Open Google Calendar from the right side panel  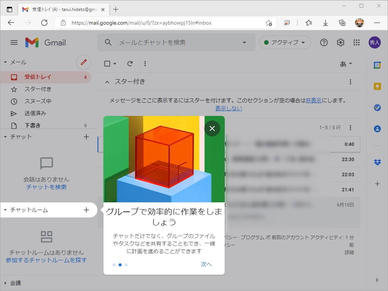coord(377,66)
